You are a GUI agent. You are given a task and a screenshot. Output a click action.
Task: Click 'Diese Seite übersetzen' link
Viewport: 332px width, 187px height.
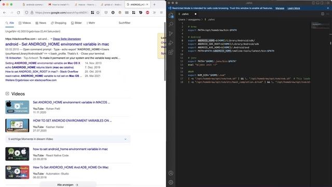tap(67, 39)
